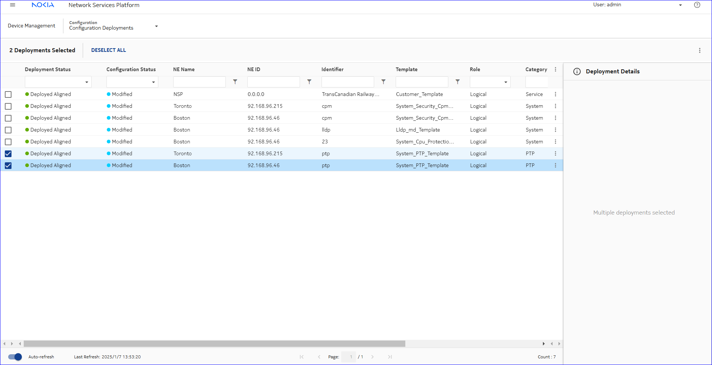Expand the Deployment Status filter dropdown
Screen dimensions: 712x365
86,82
